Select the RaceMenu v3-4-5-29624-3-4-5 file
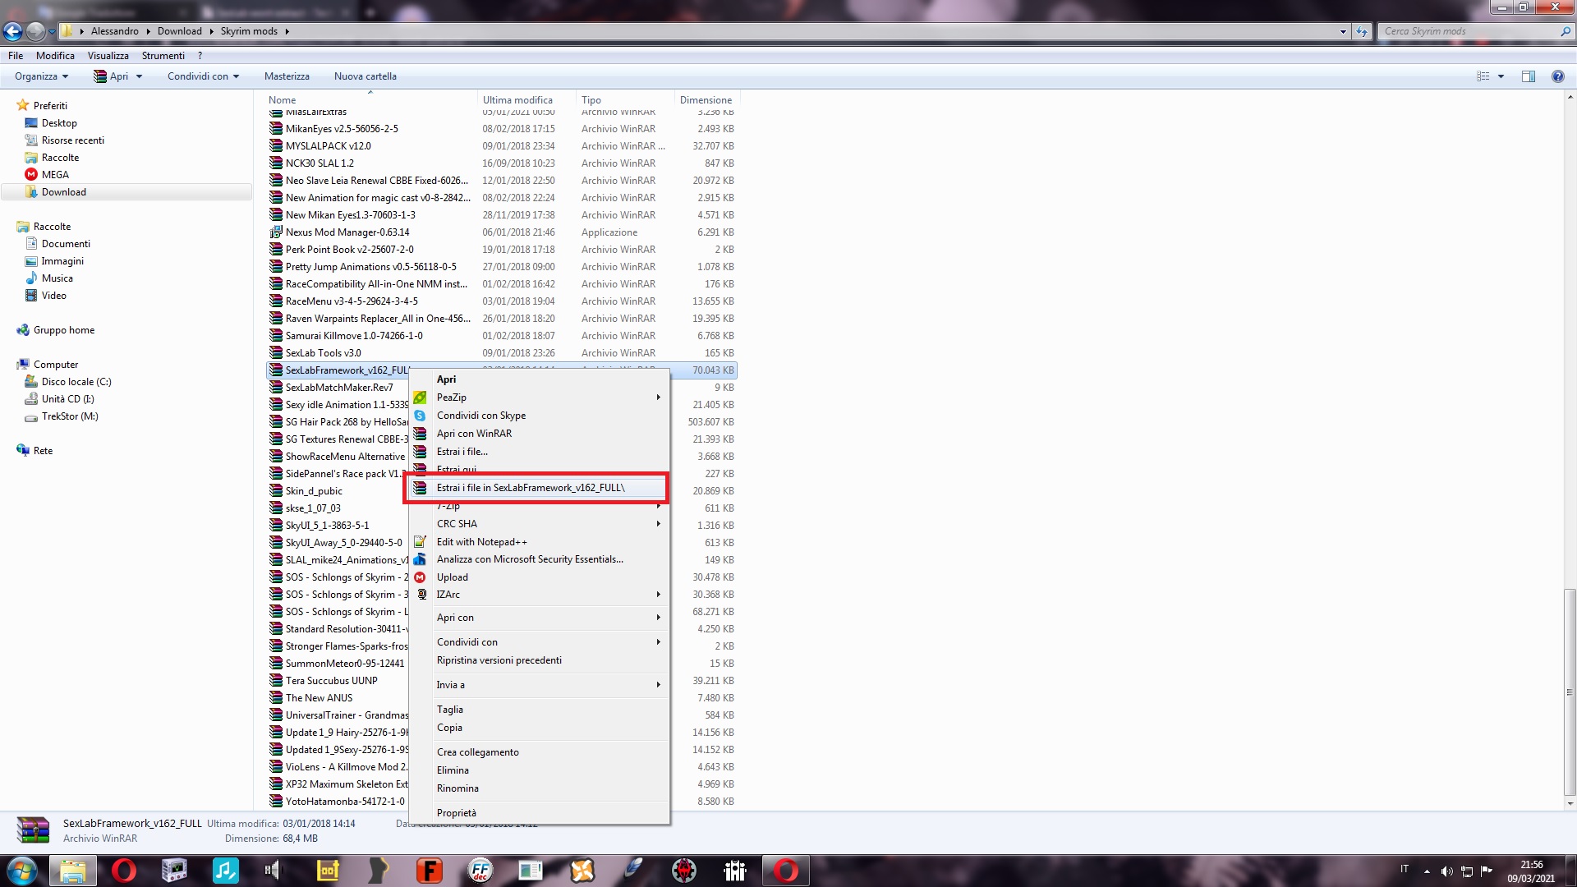1577x887 pixels. pos(352,301)
